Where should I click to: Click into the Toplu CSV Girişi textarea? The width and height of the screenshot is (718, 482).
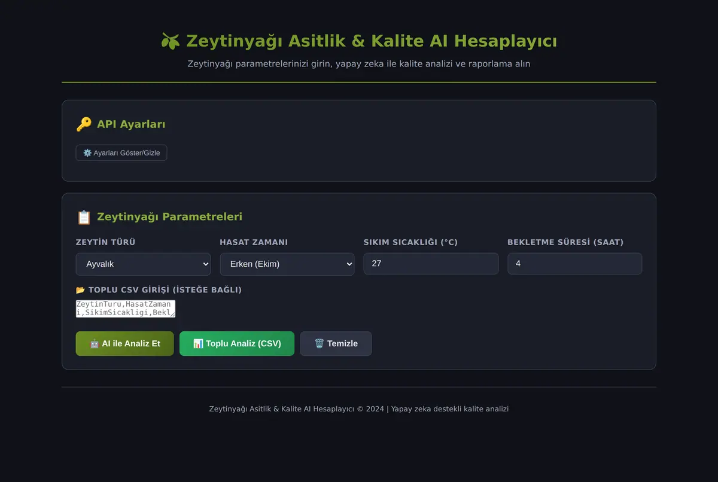pyautogui.click(x=126, y=309)
